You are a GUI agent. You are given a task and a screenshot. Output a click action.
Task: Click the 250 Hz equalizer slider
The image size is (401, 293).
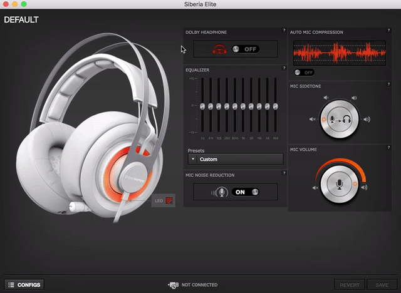(x=227, y=106)
